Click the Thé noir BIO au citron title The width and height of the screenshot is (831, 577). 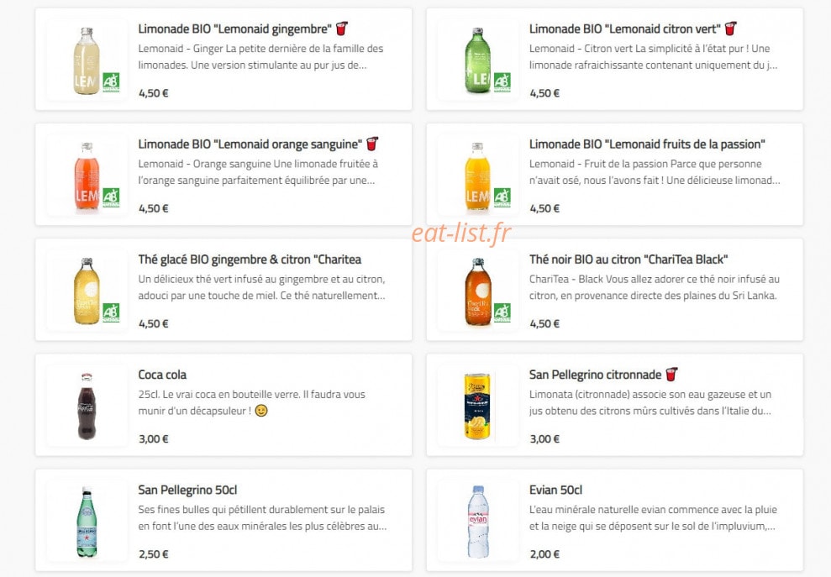(x=629, y=260)
